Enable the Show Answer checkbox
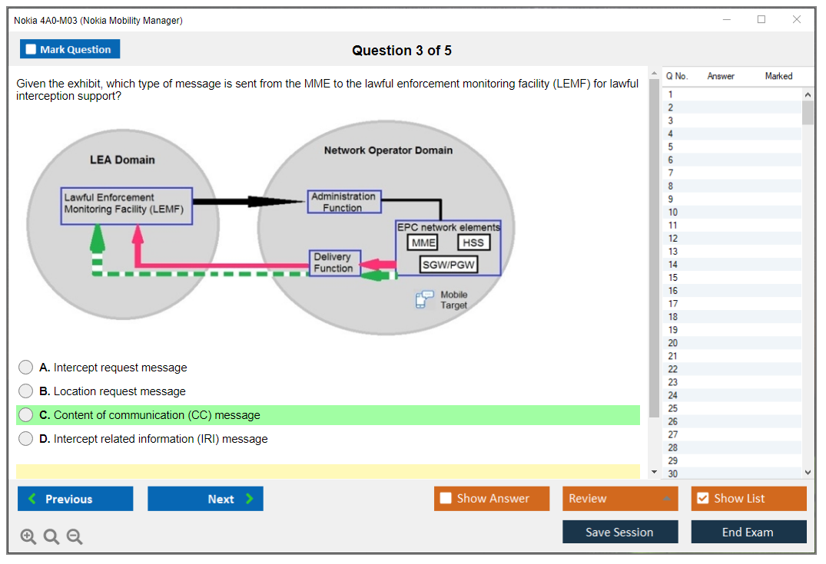The height and width of the screenshot is (564, 826). pyautogui.click(x=446, y=499)
